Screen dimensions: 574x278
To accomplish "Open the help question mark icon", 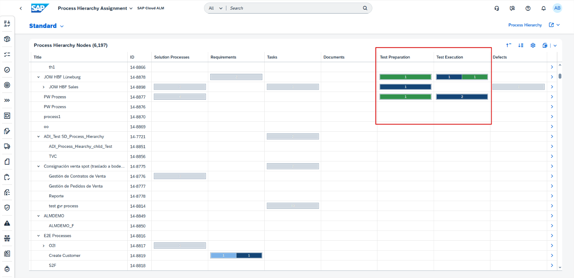I will click(528, 8).
